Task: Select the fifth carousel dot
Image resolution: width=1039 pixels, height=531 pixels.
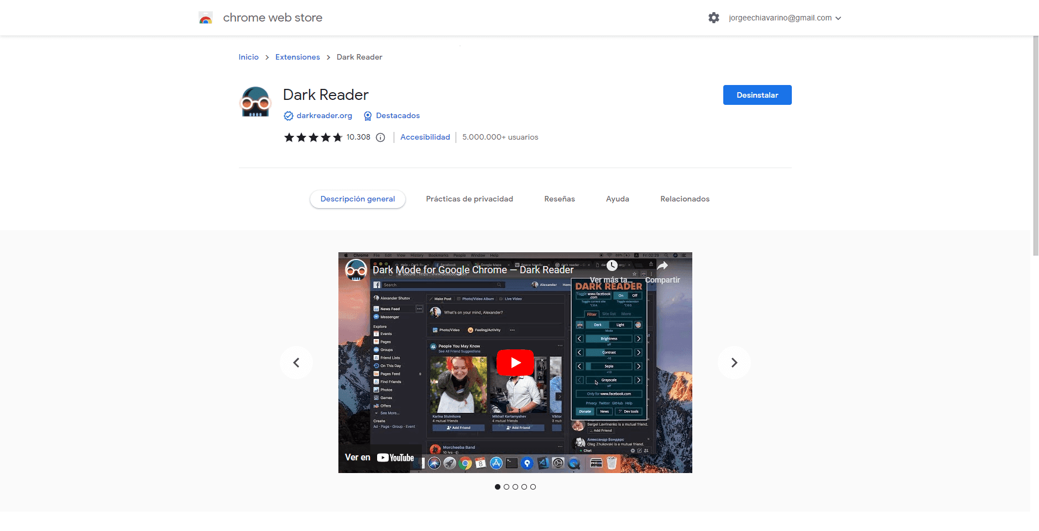Action: click(x=533, y=487)
